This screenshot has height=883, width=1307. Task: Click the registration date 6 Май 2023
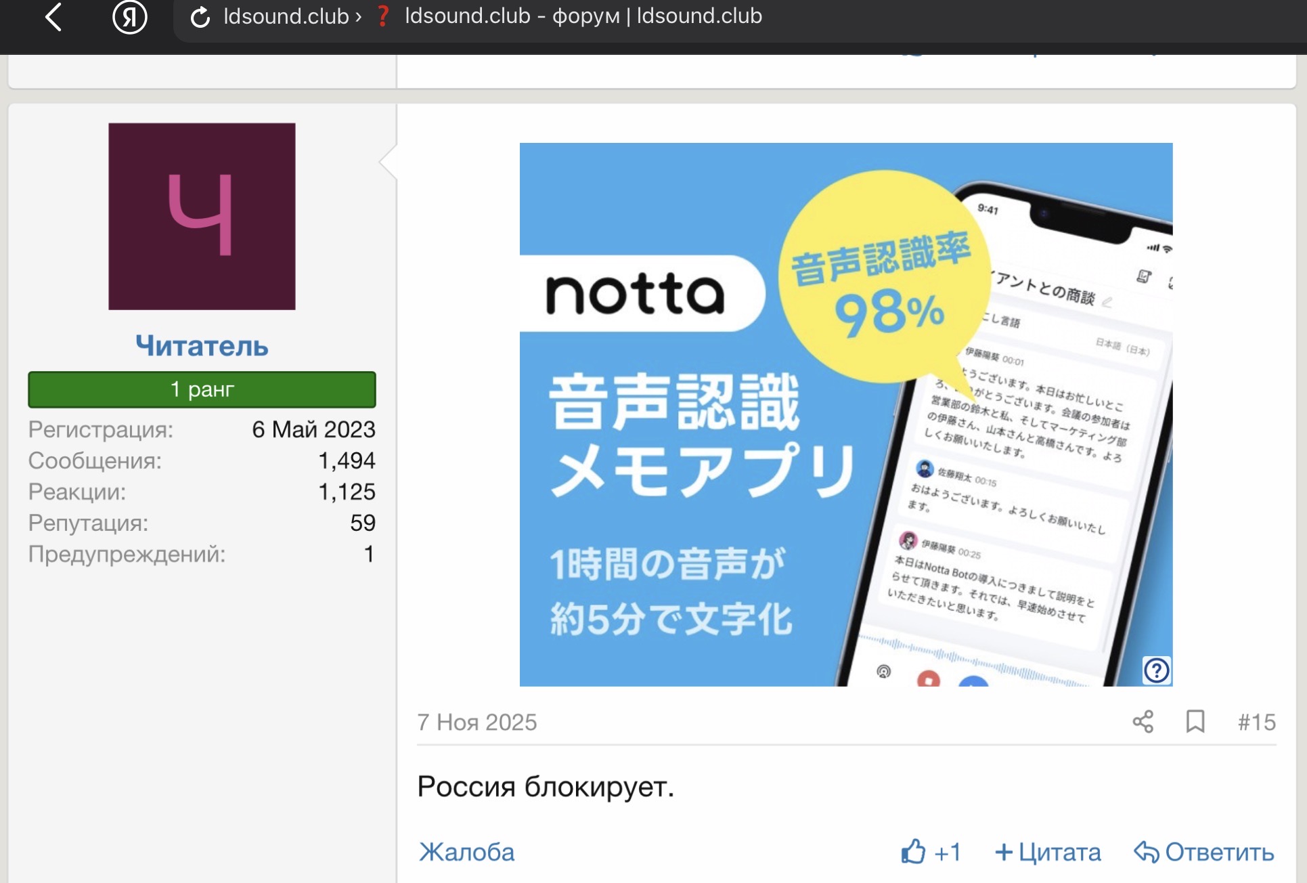click(x=313, y=429)
